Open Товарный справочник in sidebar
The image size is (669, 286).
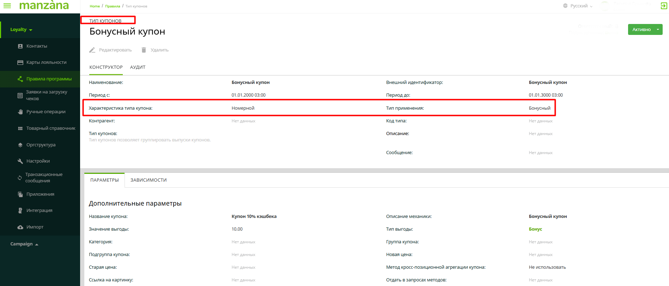[x=50, y=128]
